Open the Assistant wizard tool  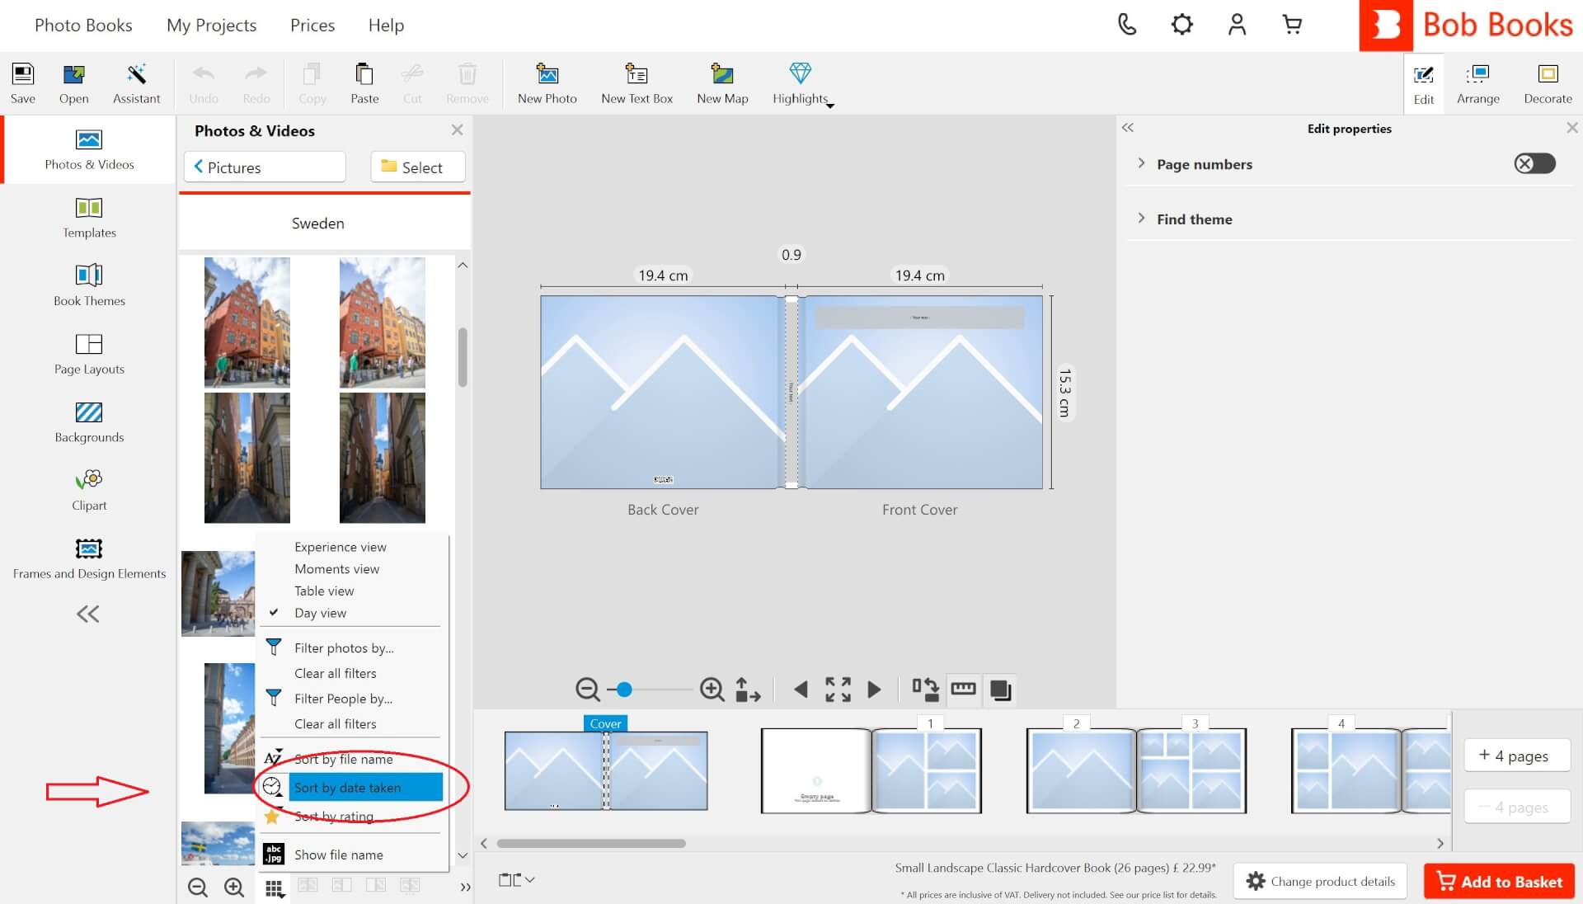coord(136,83)
